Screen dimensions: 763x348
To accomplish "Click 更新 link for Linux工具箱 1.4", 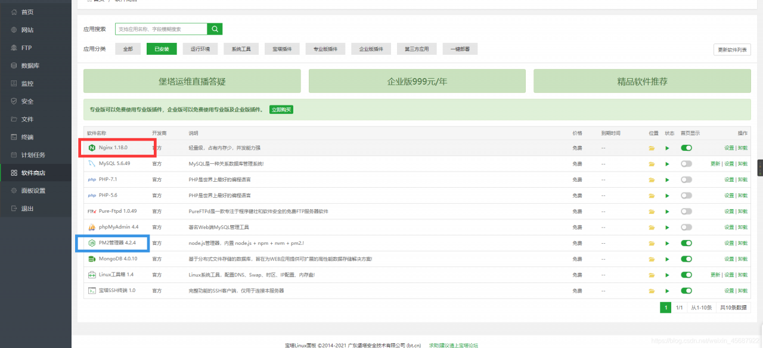I will [x=715, y=275].
